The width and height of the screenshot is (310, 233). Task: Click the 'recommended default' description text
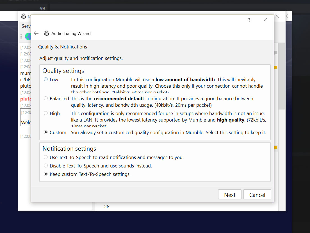(x=119, y=99)
